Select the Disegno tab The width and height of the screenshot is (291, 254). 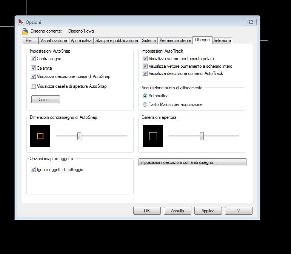(x=202, y=40)
